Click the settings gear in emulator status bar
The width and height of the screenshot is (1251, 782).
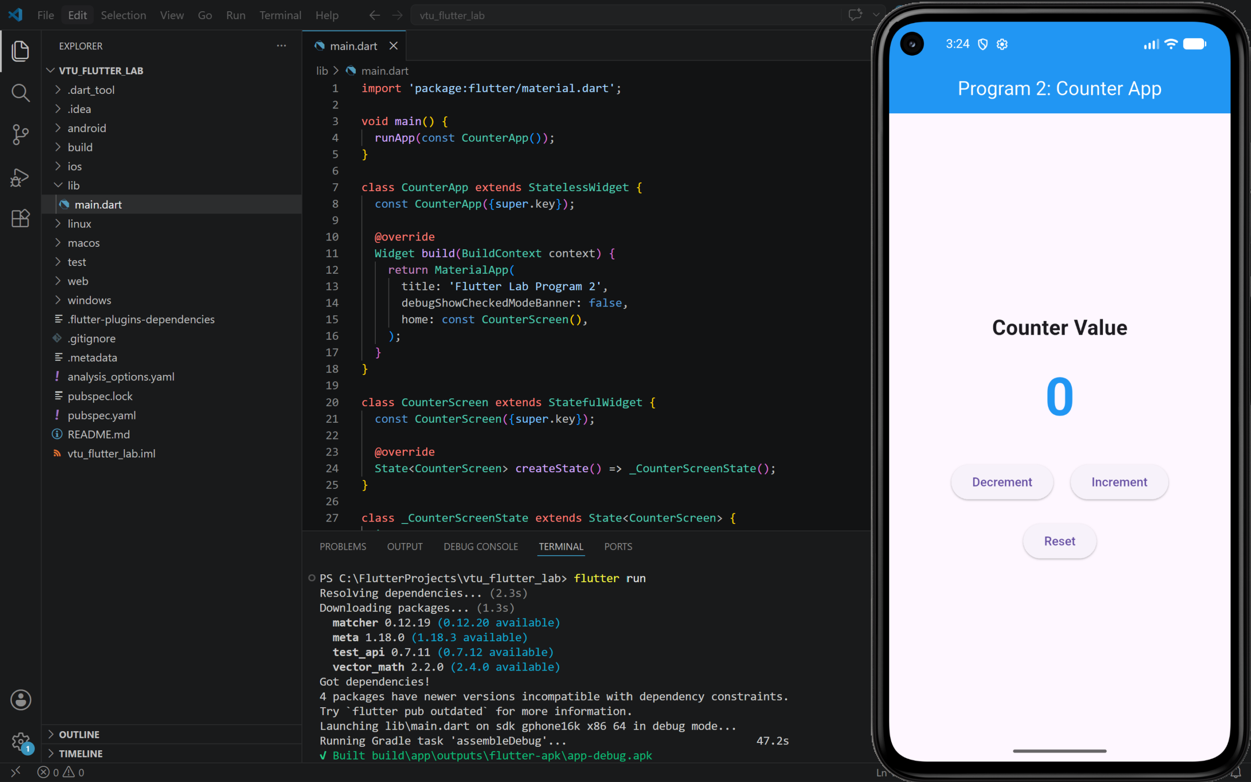point(1002,44)
